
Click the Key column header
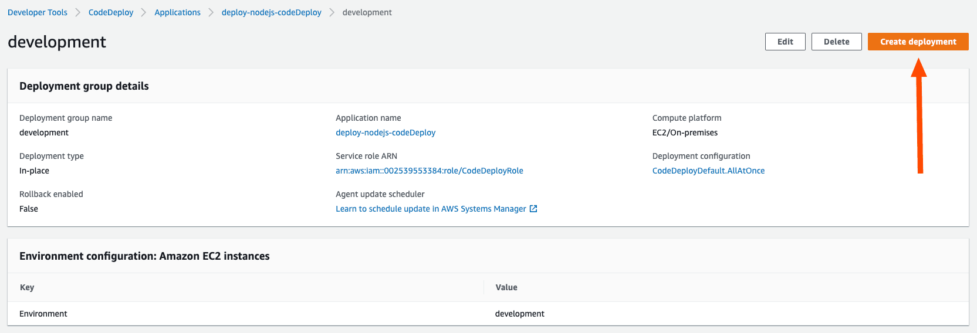click(x=27, y=287)
